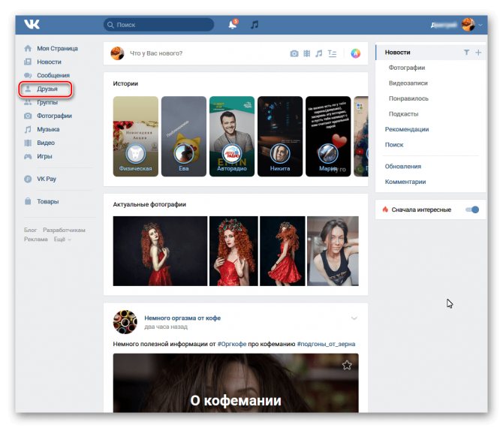Open the Никита story
The image size is (503, 428).
280,137
